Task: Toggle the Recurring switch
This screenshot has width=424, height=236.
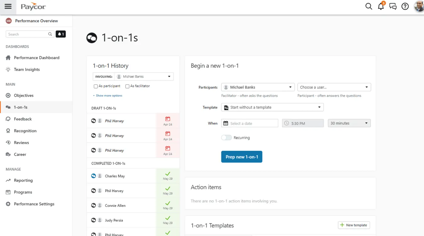Action: click(226, 138)
